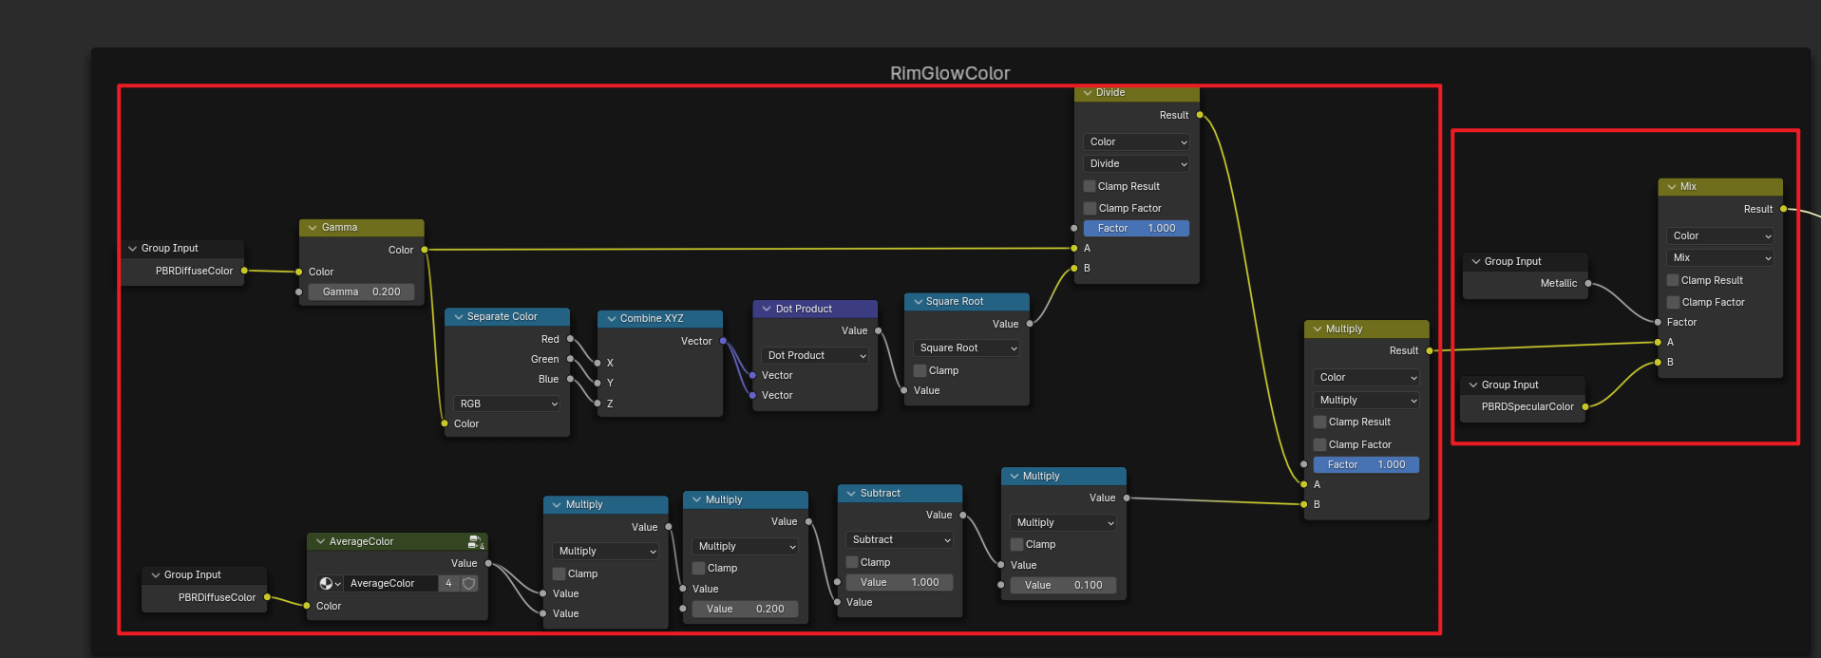Enable Clamp Factor in the Mix node
The width and height of the screenshot is (1821, 658).
(1673, 302)
